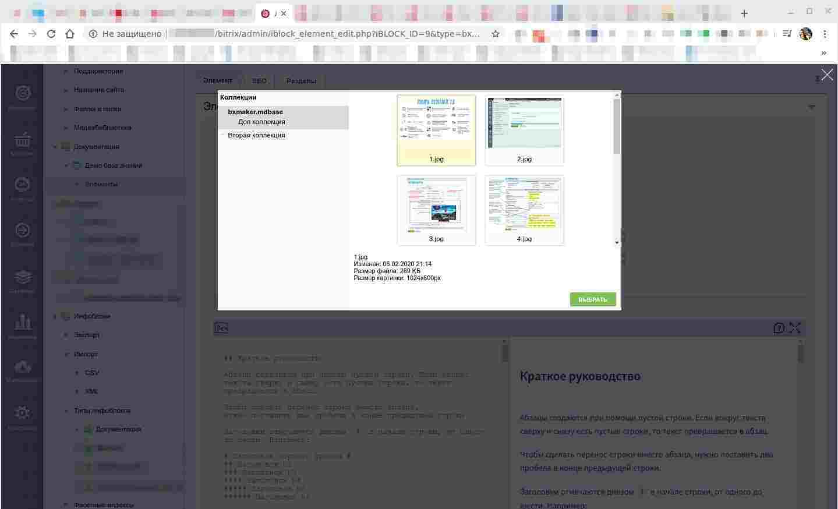This screenshot has height=509, width=838.
Task: Click the cloud icon in the left navigation rail
Action: (22, 367)
